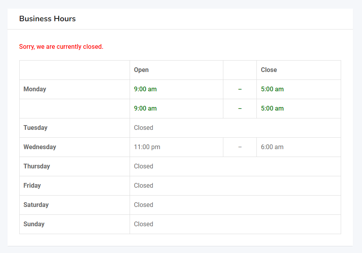Select the Sunday row label
Screen dimensions: 362x253
pos(34,224)
